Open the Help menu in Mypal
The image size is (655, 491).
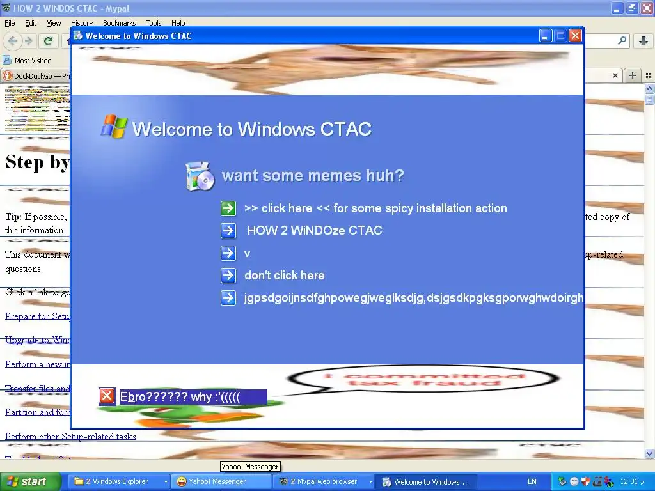(178, 23)
